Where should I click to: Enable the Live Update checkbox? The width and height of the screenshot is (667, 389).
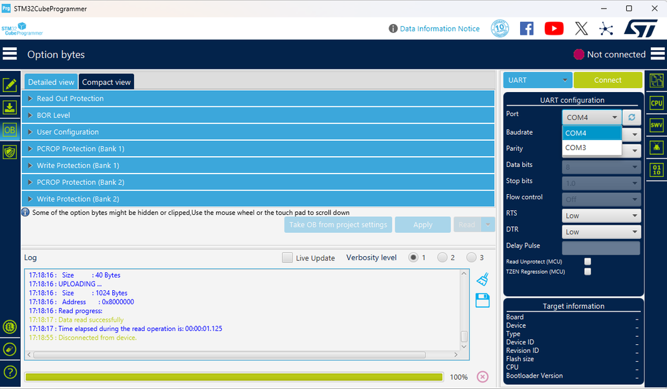287,258
